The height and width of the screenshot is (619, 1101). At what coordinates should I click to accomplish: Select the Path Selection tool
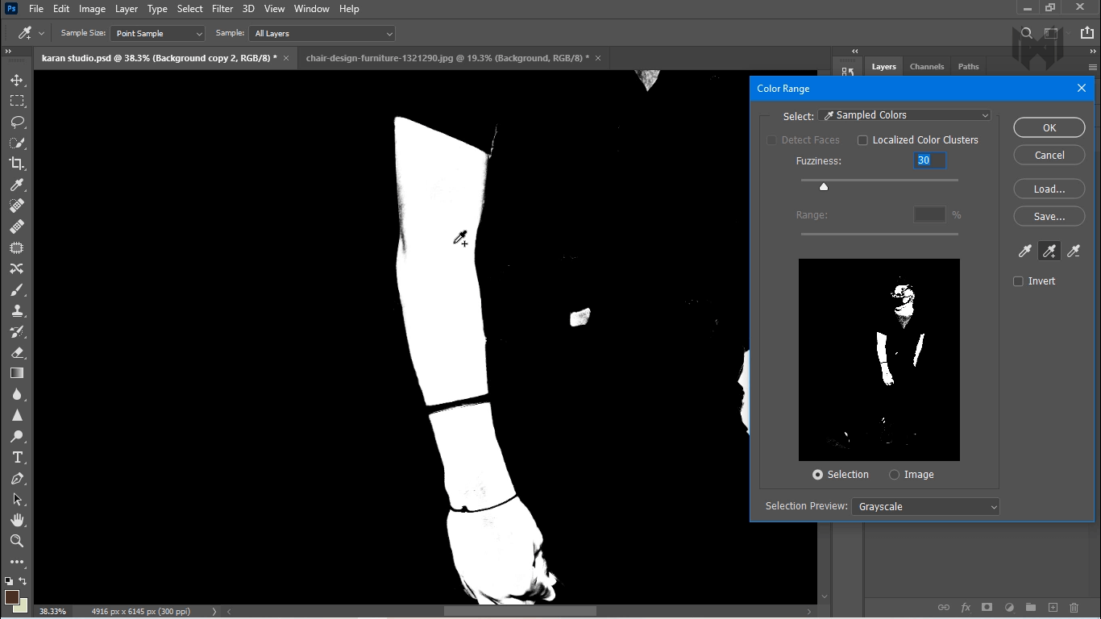coord(17,499)
